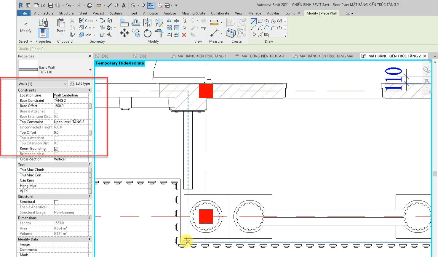Click the Modify select button
The image size is (438, 257).
point(26,26)
